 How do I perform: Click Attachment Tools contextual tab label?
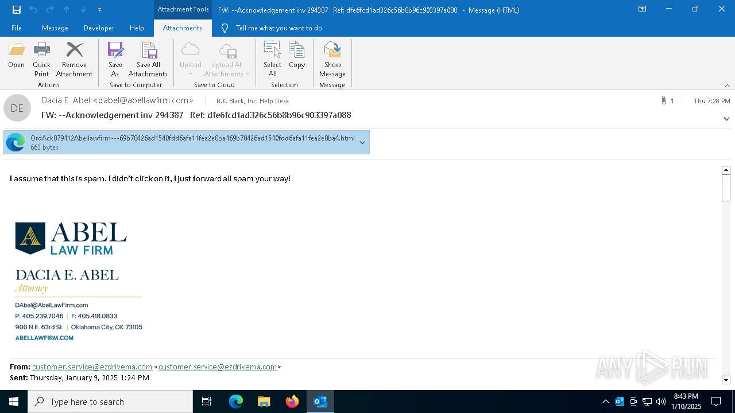pos(183,9)
